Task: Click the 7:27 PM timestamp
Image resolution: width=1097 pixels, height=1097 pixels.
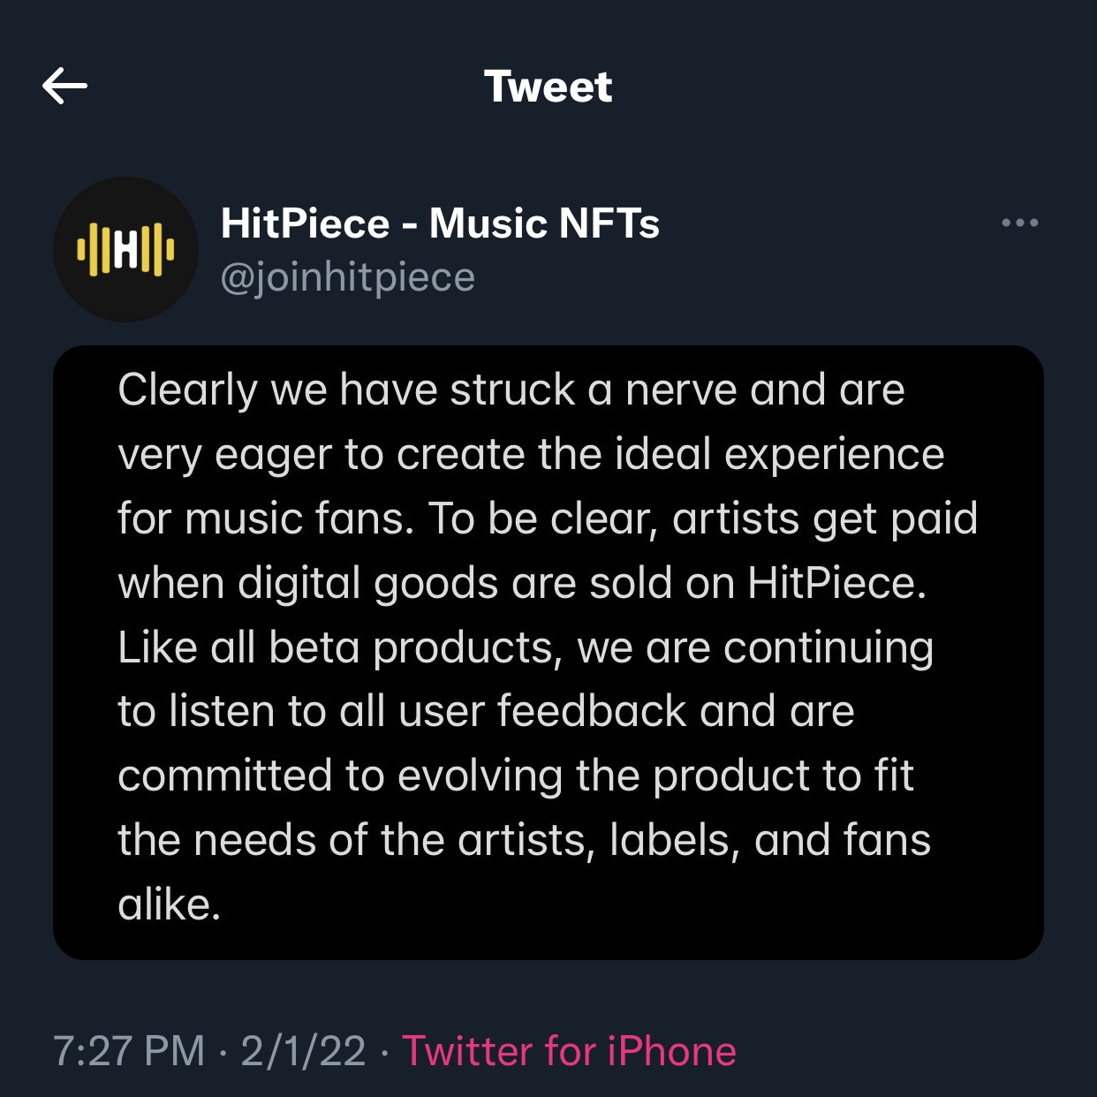Action: pyautogui.click(x=129, y=1051)
